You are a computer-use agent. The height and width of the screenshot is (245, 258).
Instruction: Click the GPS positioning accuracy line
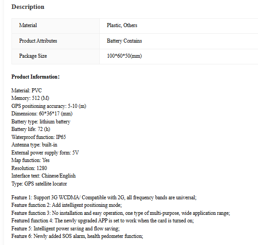point(49,106)
